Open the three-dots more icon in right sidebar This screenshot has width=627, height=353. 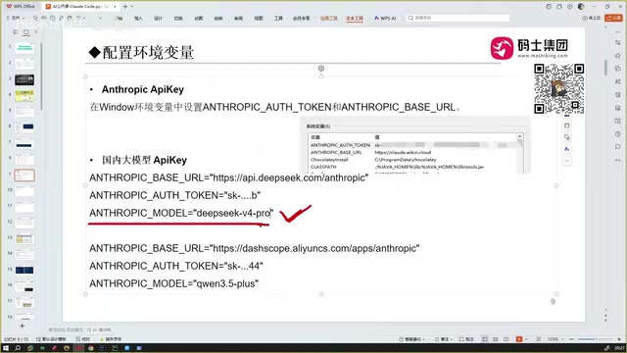click(618, 160)
